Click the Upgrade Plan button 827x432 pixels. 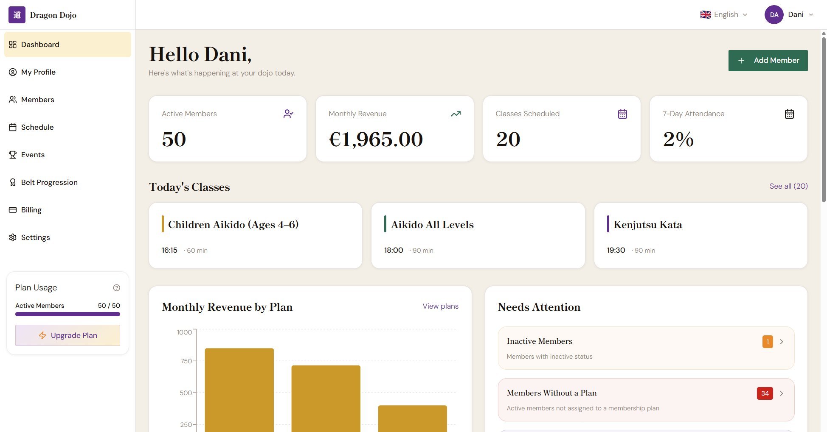[68, 335]
